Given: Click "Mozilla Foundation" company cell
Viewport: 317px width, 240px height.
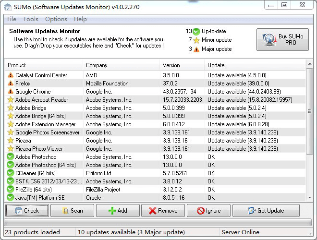Looking at the screenshot, I should pyautogui.click(x=107, y=84).
